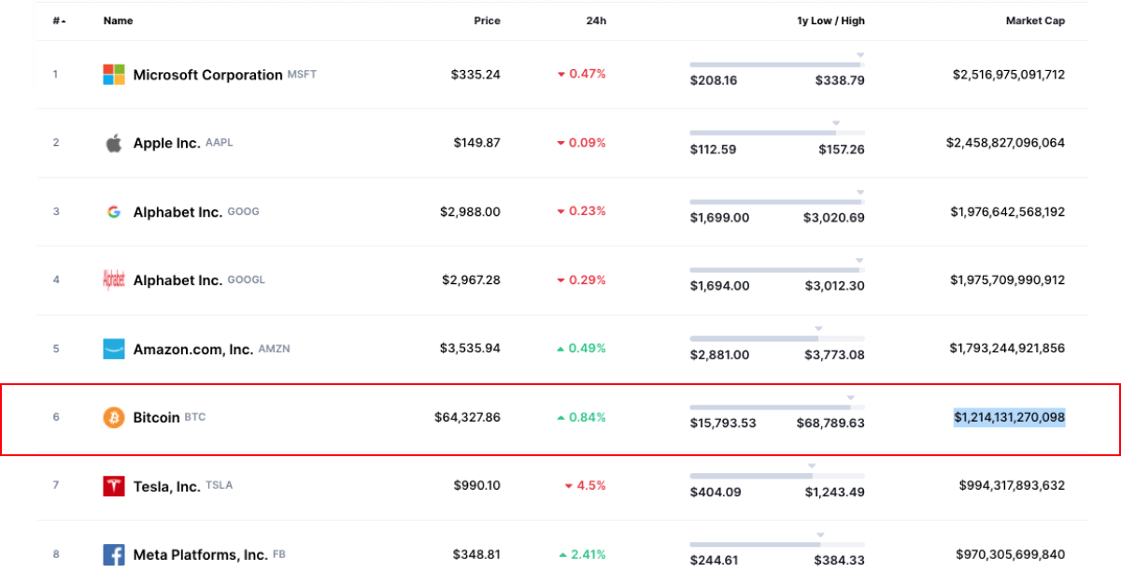Sort by the 24h change column header
1121x587 pixels.
(595, 21)
